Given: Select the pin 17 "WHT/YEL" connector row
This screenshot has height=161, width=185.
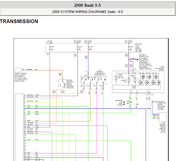Looking at the screenshot, I should 31,129.
